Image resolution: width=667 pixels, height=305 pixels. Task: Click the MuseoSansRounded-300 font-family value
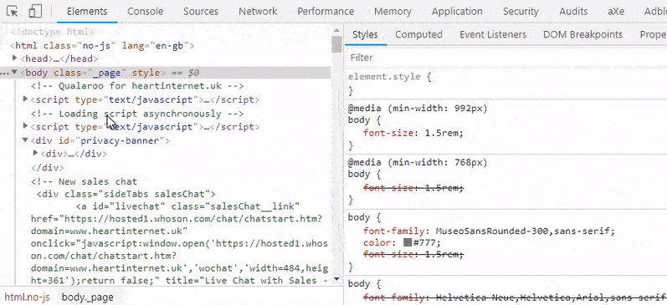click(x=491, y=231)
